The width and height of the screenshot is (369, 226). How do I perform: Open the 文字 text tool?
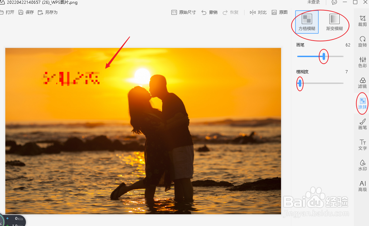pyautogui.click(x=362, y=145)
